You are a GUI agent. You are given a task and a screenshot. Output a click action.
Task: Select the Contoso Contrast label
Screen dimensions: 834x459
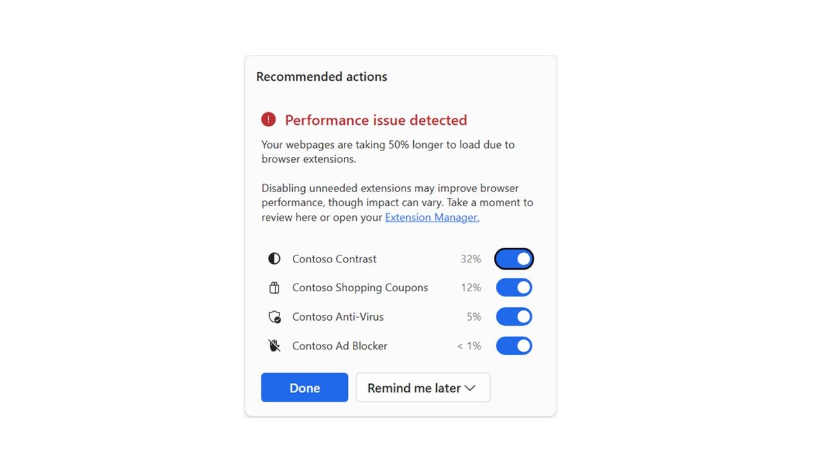(334, 259)
